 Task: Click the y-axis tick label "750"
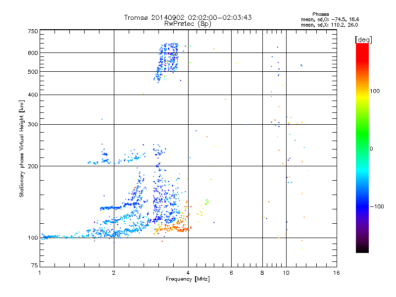[x=33, y=31]
